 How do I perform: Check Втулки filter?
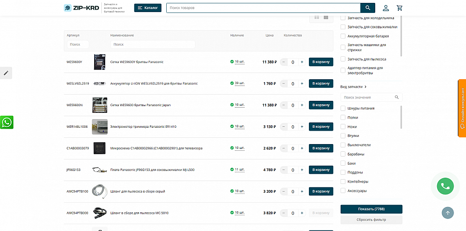tap(343, 136)
